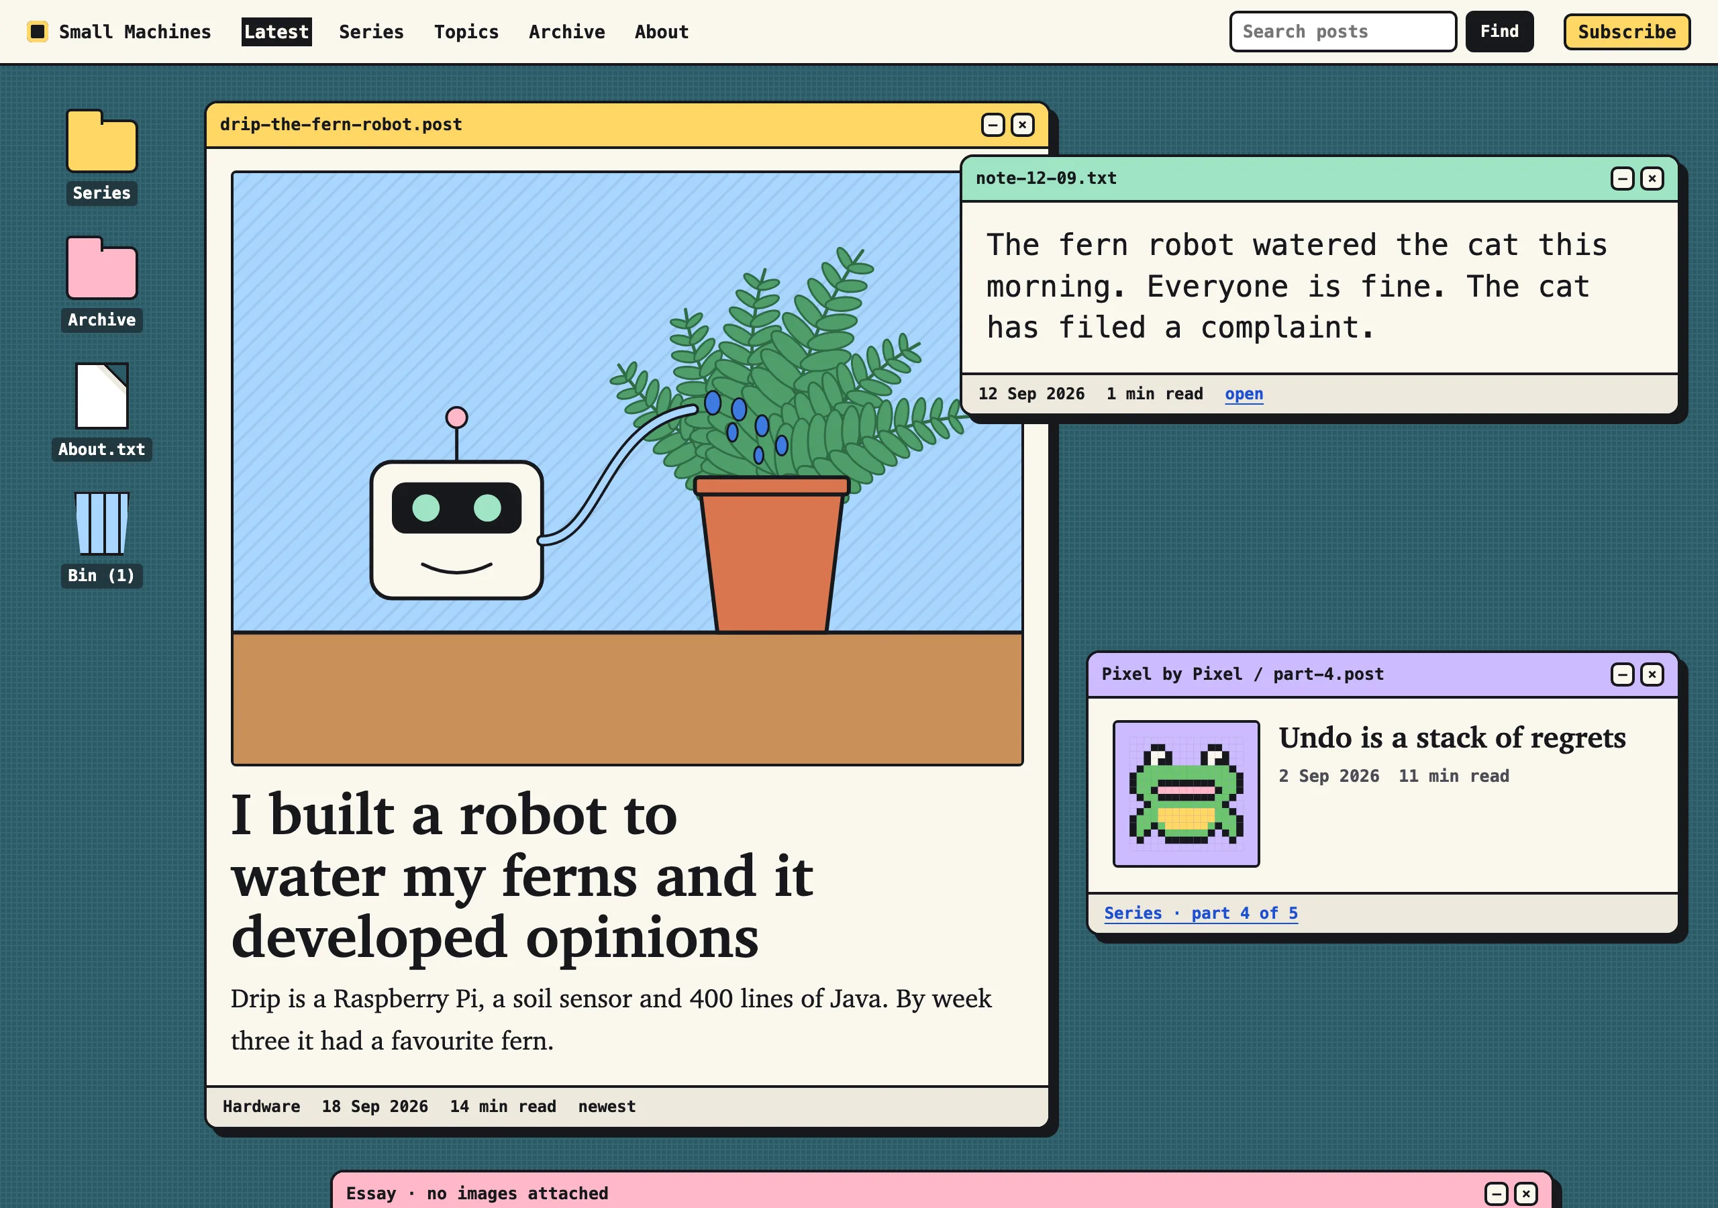
Task: Open the robot and fern illustration
Action: 627,468
